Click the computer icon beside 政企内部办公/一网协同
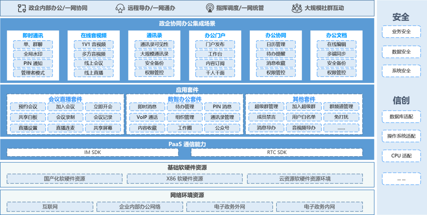 click(x=22, y=8)
